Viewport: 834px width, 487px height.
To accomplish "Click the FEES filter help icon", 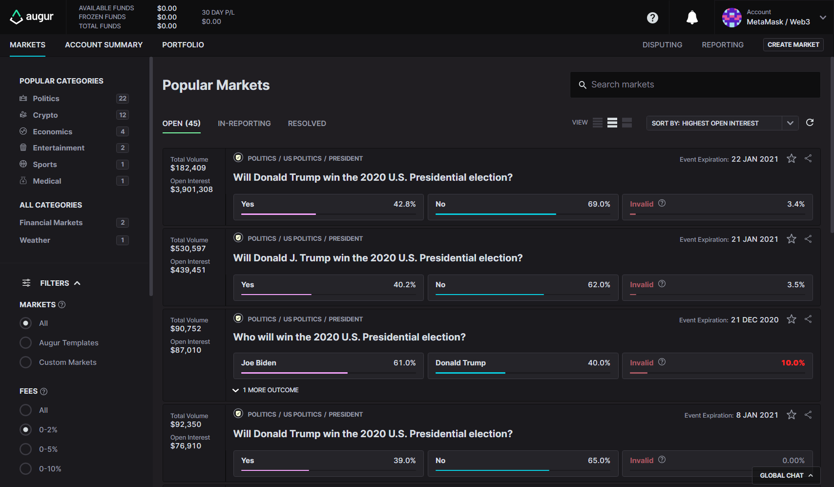I will point(43,391).
